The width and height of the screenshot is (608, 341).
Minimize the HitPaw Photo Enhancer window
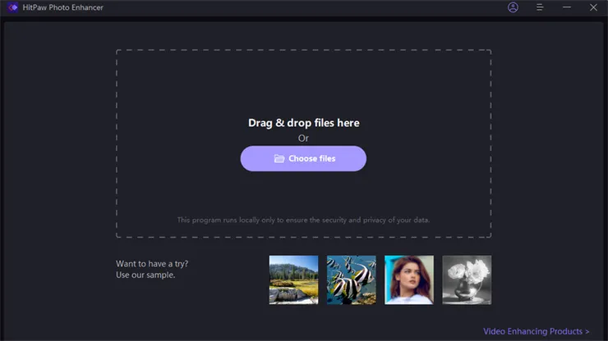tap(567, 7)
